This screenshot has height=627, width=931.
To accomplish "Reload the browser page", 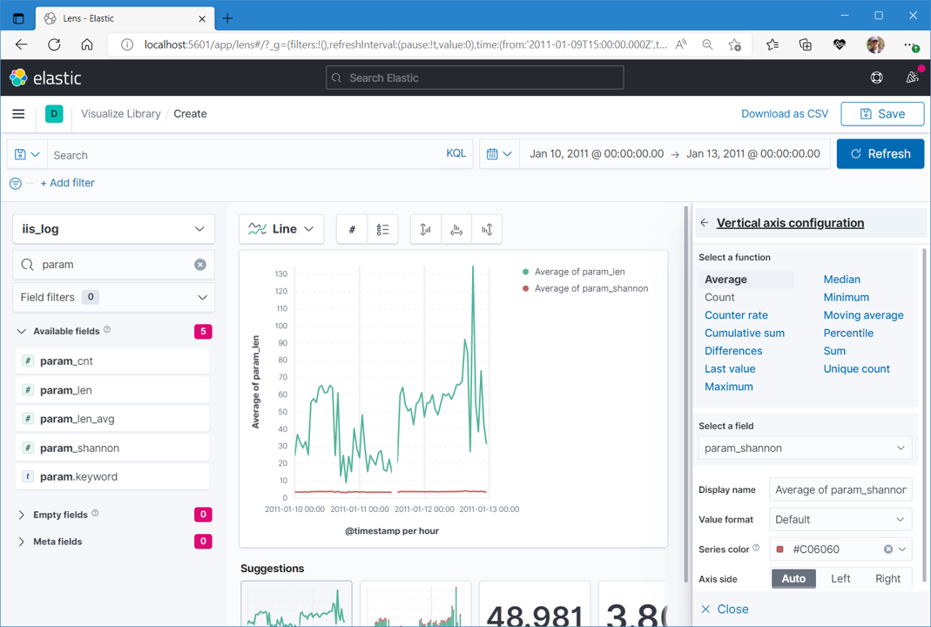I will point(54,44).
